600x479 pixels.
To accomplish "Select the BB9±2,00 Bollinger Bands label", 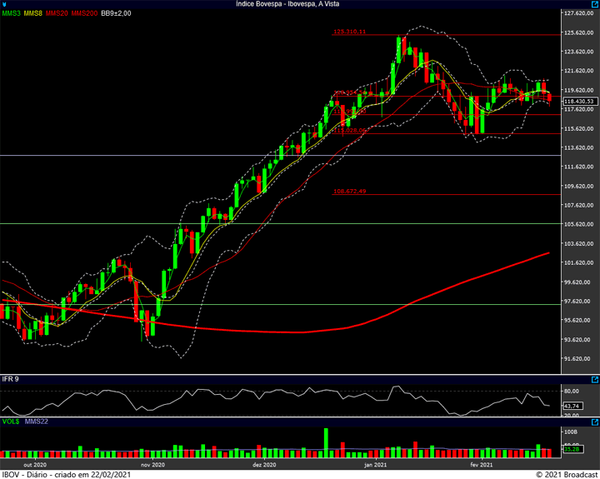I will click(x=116, y=14).
